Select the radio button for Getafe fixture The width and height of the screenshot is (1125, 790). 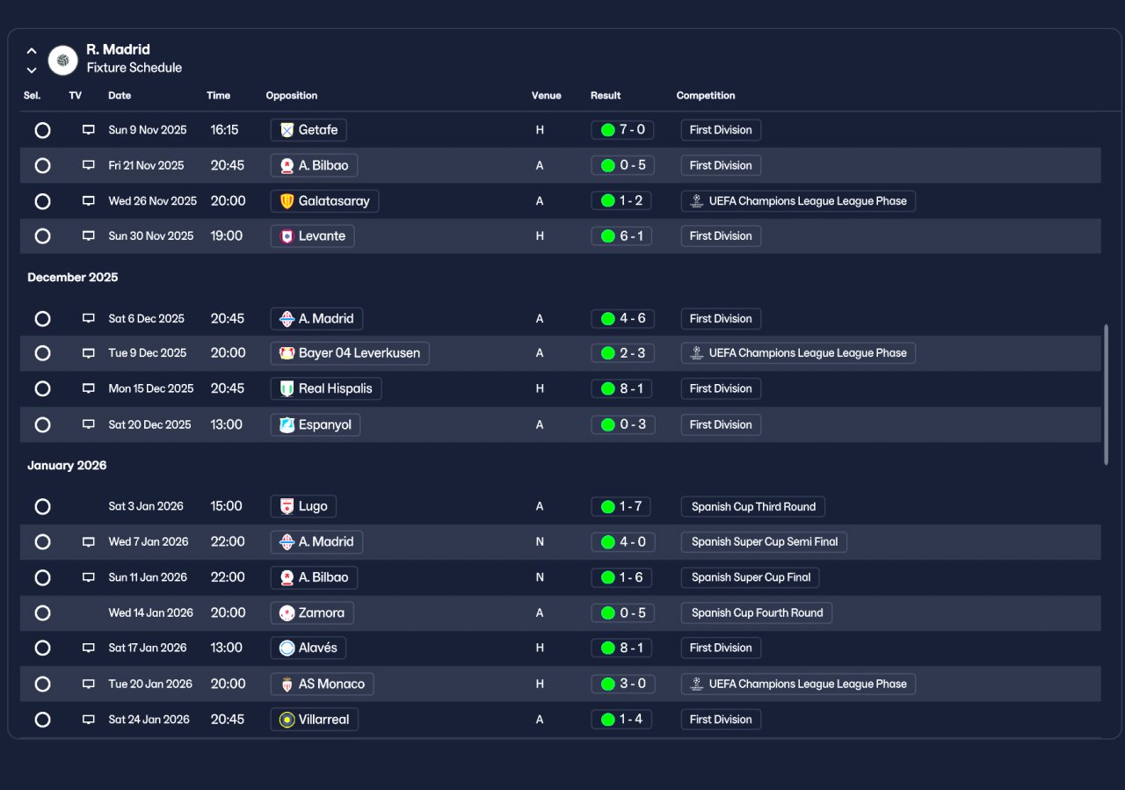42,130
